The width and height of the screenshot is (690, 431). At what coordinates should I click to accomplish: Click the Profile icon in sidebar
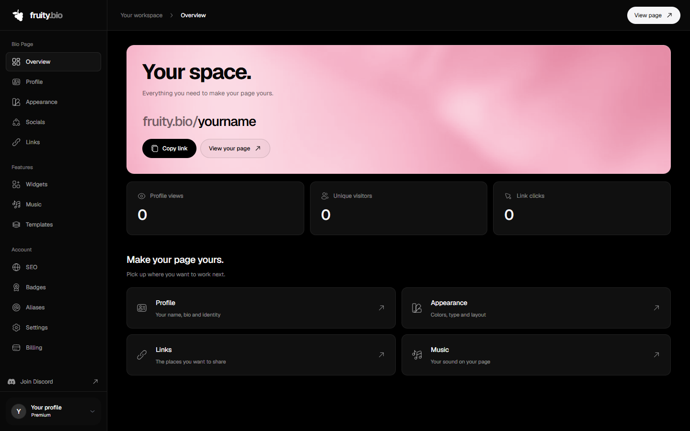tap(16, 82)
